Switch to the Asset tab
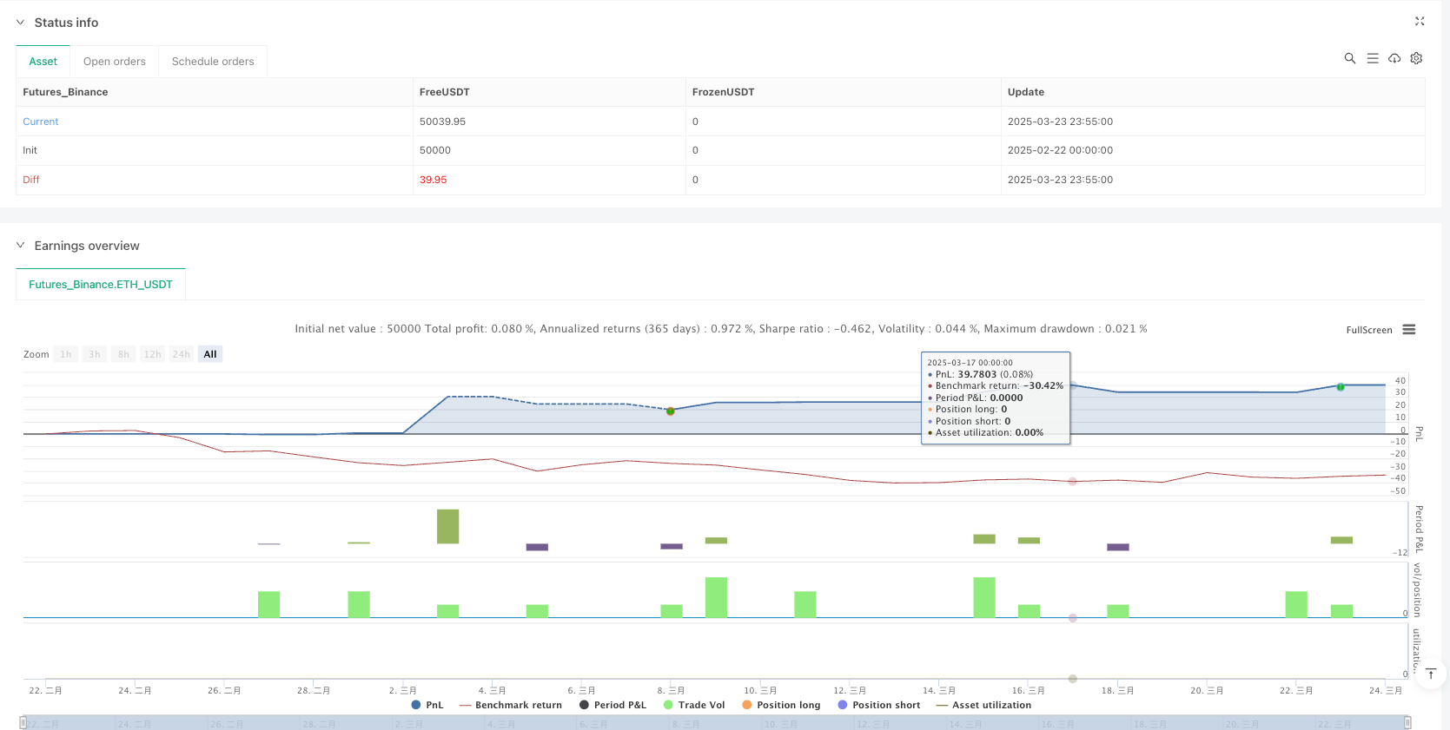 [43, 62]
